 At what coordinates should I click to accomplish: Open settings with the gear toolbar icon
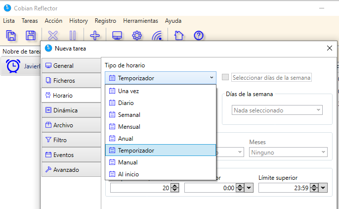tap(137, 35)
